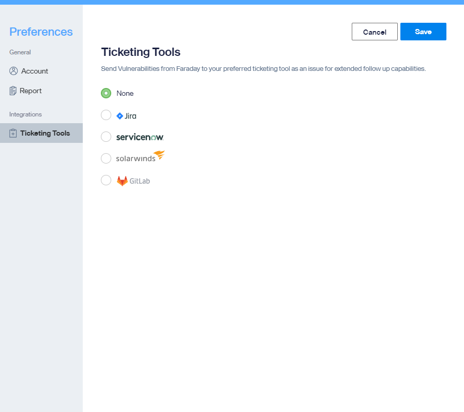Click the SolarWinds logo
Viewport: 464px width, 412px height.
(x=140, y=157)
